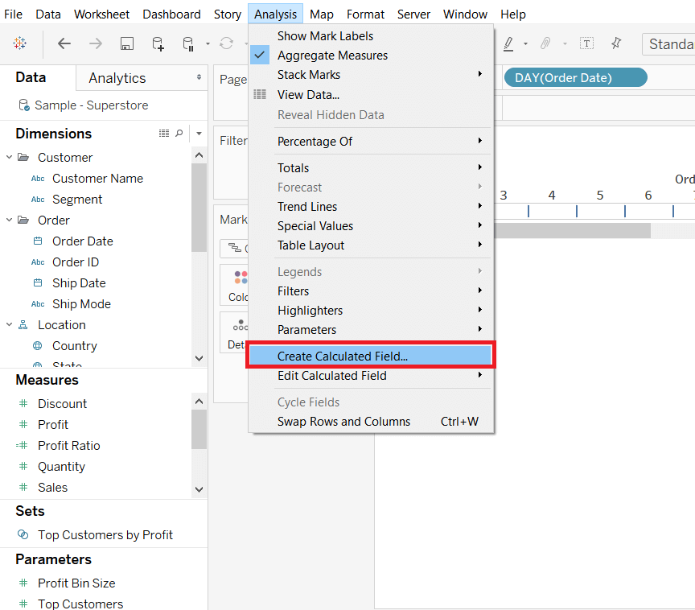Expand the Trend Lines submenu
The width and height of the screenshot is (695, 610).
click(372, 207)
